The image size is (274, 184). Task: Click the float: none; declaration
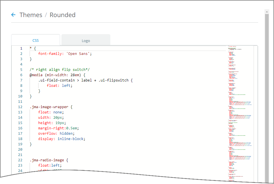pos(51,112)
